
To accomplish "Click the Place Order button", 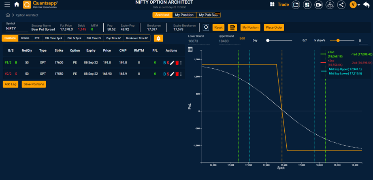I will pos(274,28).
